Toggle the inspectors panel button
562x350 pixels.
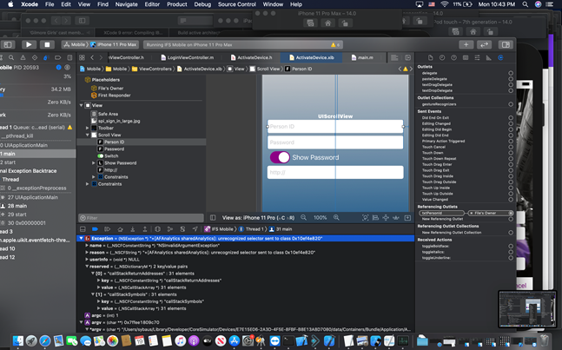pyautogui.click(x=506, y=45)
